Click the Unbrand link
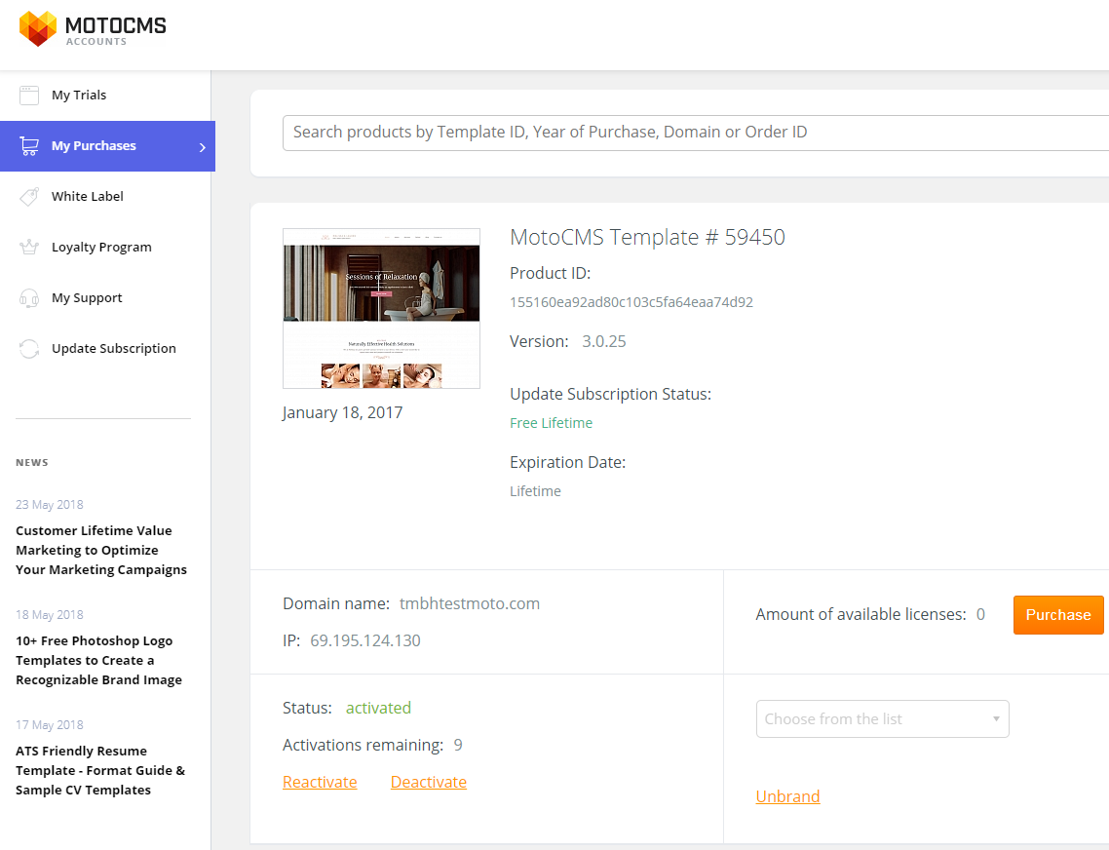This screenshot has width=1109, height=850. [788, 796]
